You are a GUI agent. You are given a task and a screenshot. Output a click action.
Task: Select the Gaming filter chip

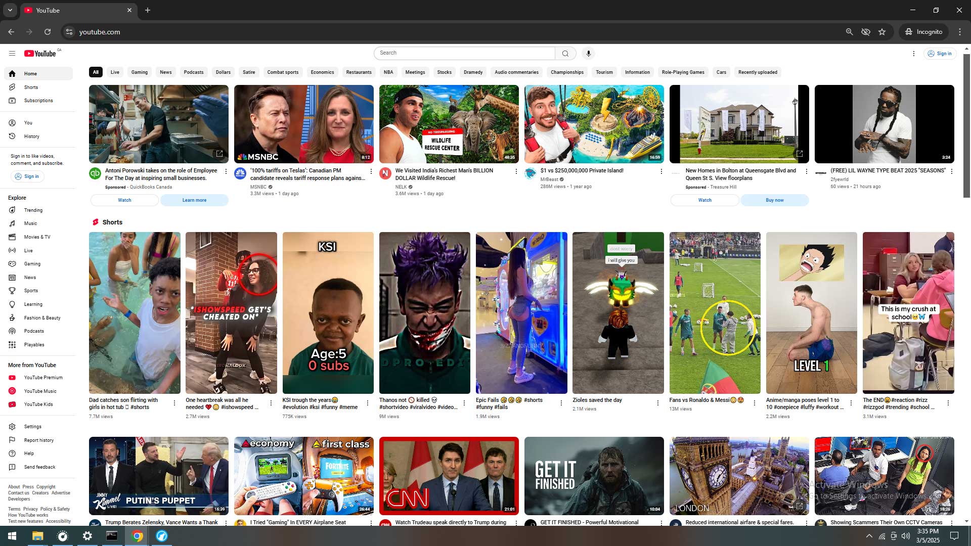(x=140, y=72)
